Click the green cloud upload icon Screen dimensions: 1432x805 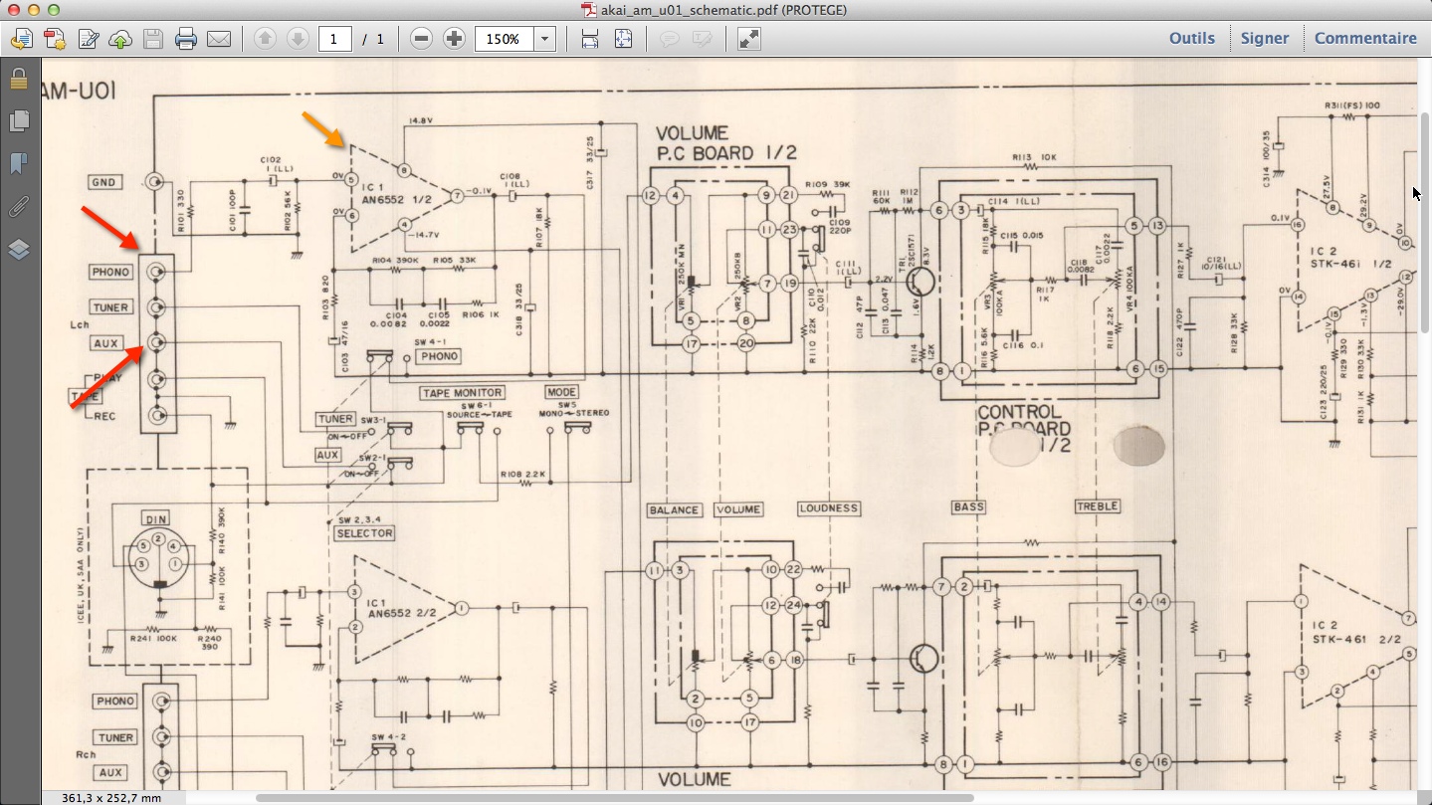pos(120,39)
